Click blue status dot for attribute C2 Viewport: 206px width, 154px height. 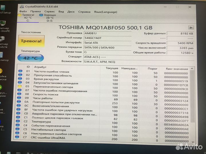click(18, 121)
